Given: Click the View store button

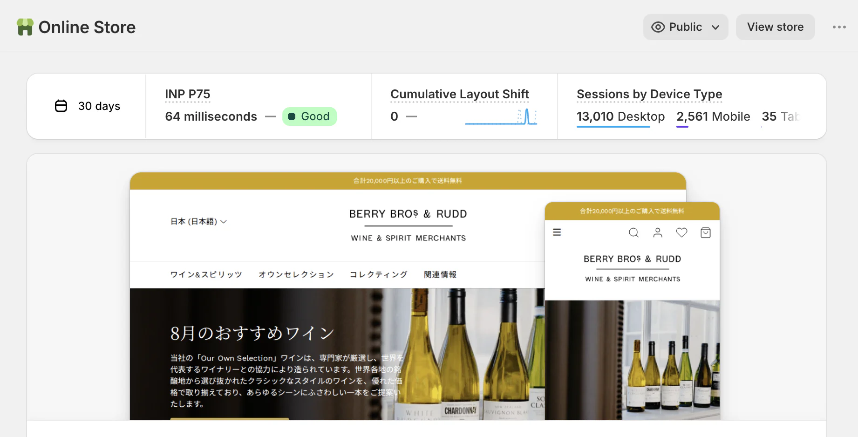Looking at the screenshot, I should click(x=775, y=27).
